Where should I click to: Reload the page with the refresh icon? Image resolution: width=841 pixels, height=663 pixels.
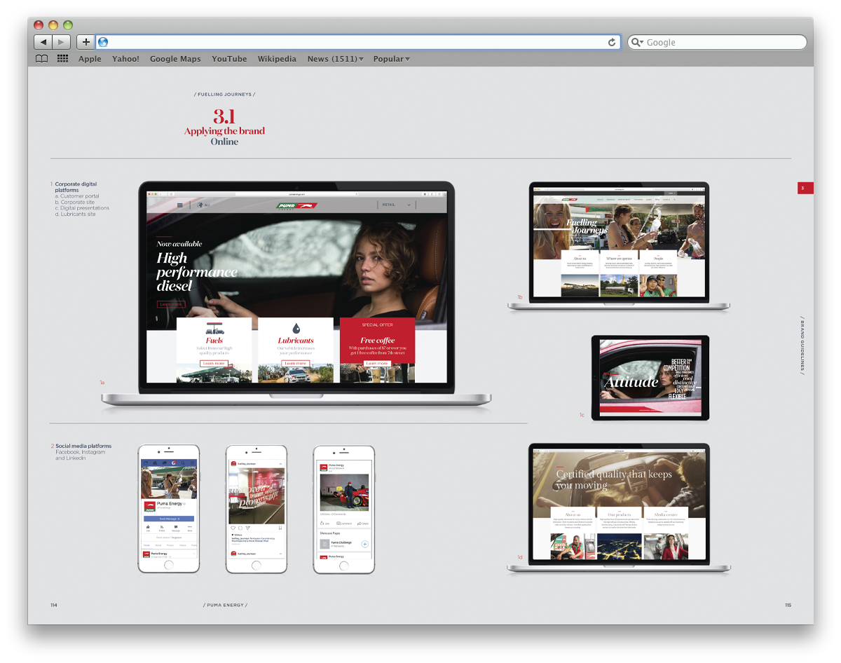[x=612, y=43]
